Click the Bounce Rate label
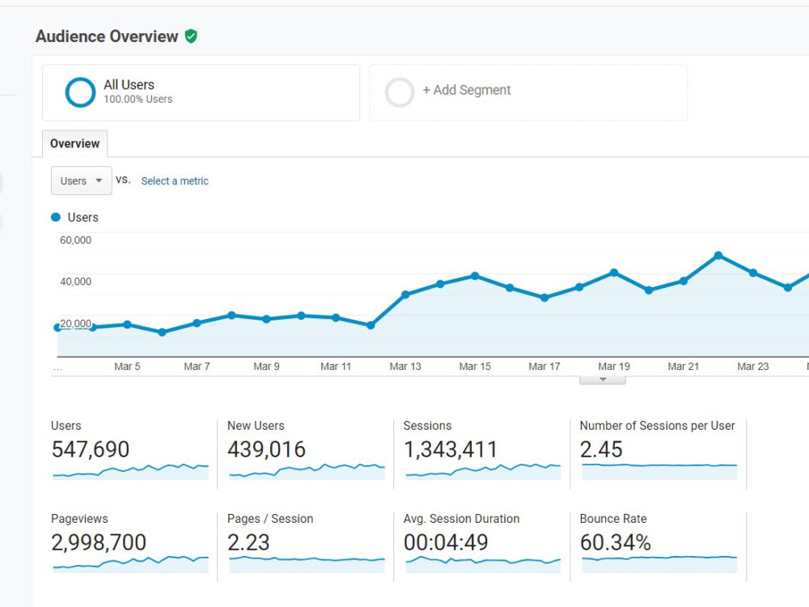The height and width of the screenshot is (607, 809). tap(613, 519)
